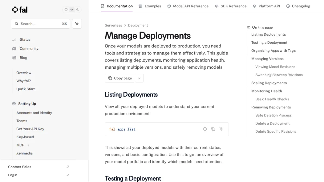Open Get Your API Key page
324x182 pixels.
point(30,129)
